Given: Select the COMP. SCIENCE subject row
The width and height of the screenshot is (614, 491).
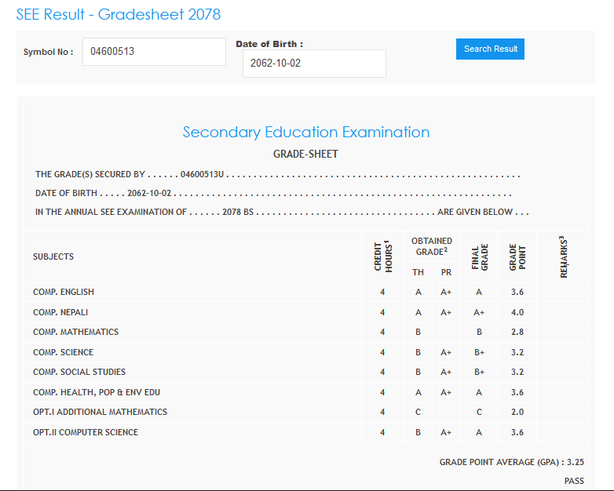Looking at the screenshot, I should [x=63, y=352].
